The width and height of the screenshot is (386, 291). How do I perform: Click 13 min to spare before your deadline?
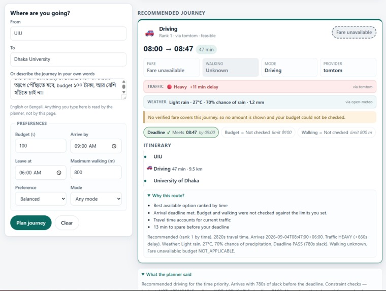coord(191,227)
